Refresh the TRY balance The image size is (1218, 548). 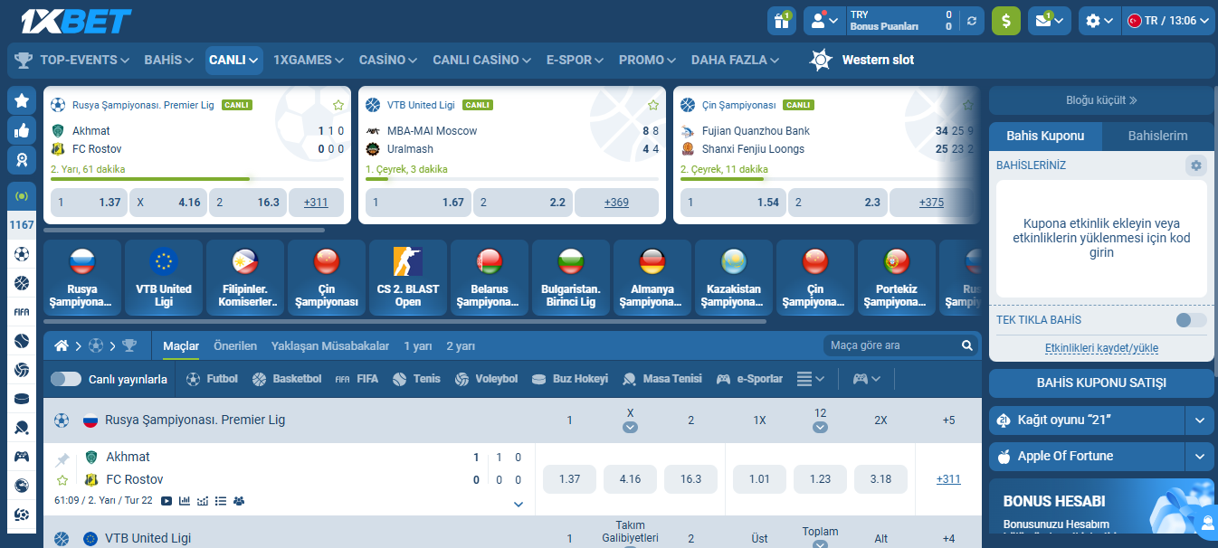point(972,21)
